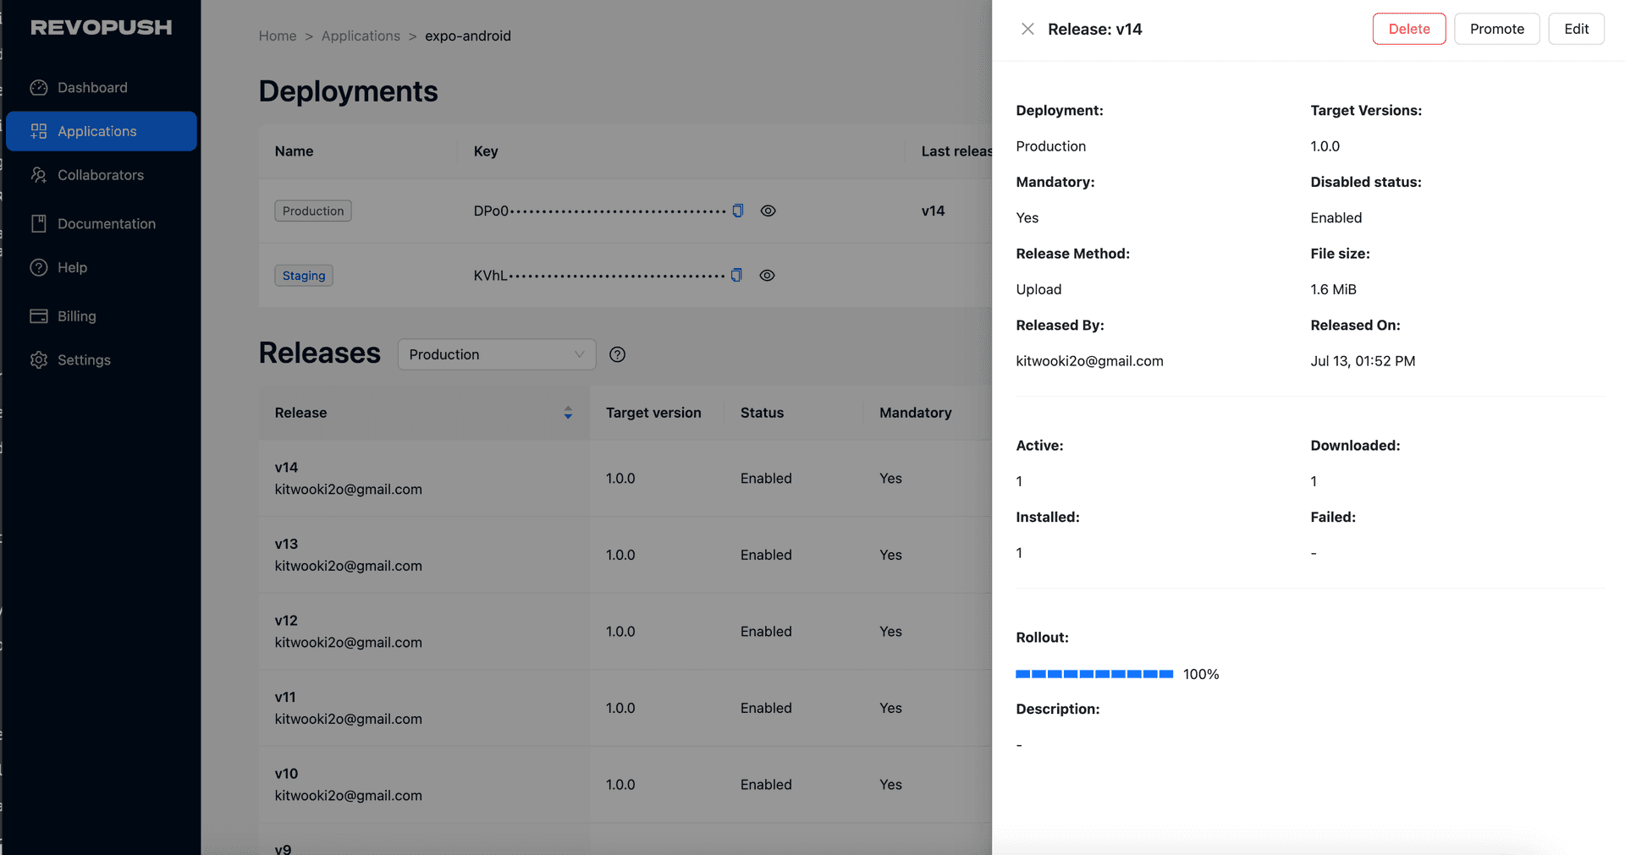This screenshot has height=855, width=1625.
Task: Click the Collaborators person icon
Action: click(x=39, y=175)
